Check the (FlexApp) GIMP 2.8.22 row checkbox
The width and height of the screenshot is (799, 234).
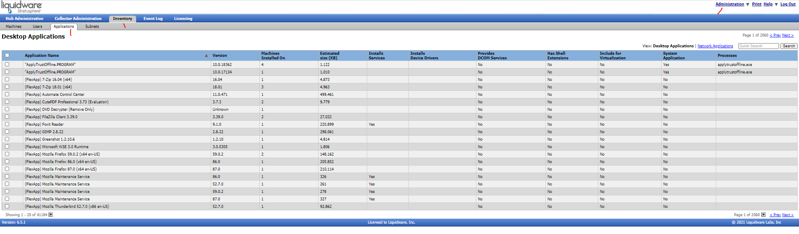[7, 132]
